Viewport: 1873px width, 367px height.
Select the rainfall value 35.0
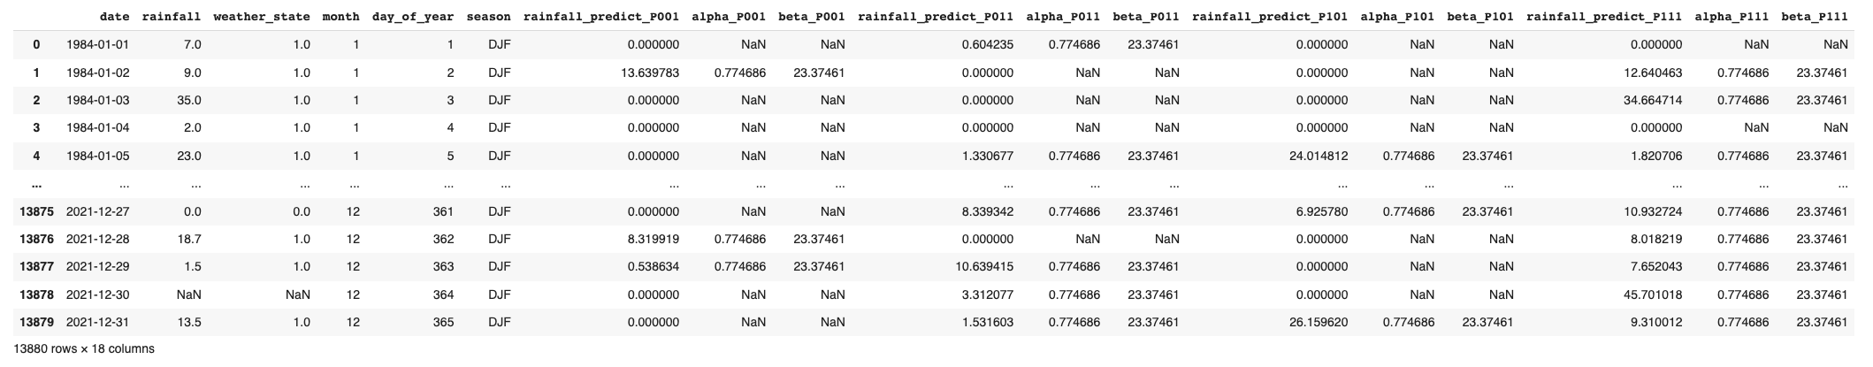(189, 100)
